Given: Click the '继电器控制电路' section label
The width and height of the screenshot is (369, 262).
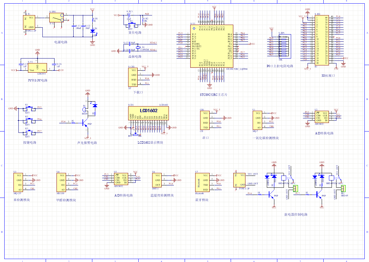Looking at the screenshot, I should (x=296, y=215).
